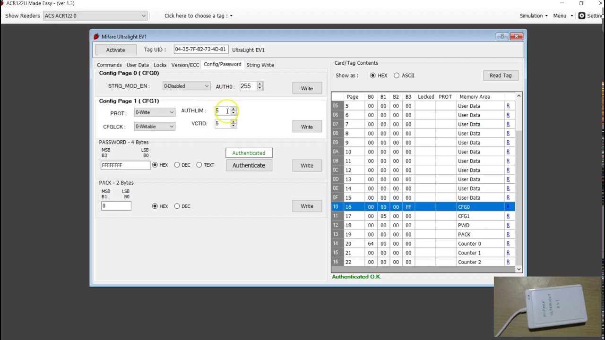Click the help question mark button in Mifare dialog
605x340 pixels.
click(x=502, y=36)
